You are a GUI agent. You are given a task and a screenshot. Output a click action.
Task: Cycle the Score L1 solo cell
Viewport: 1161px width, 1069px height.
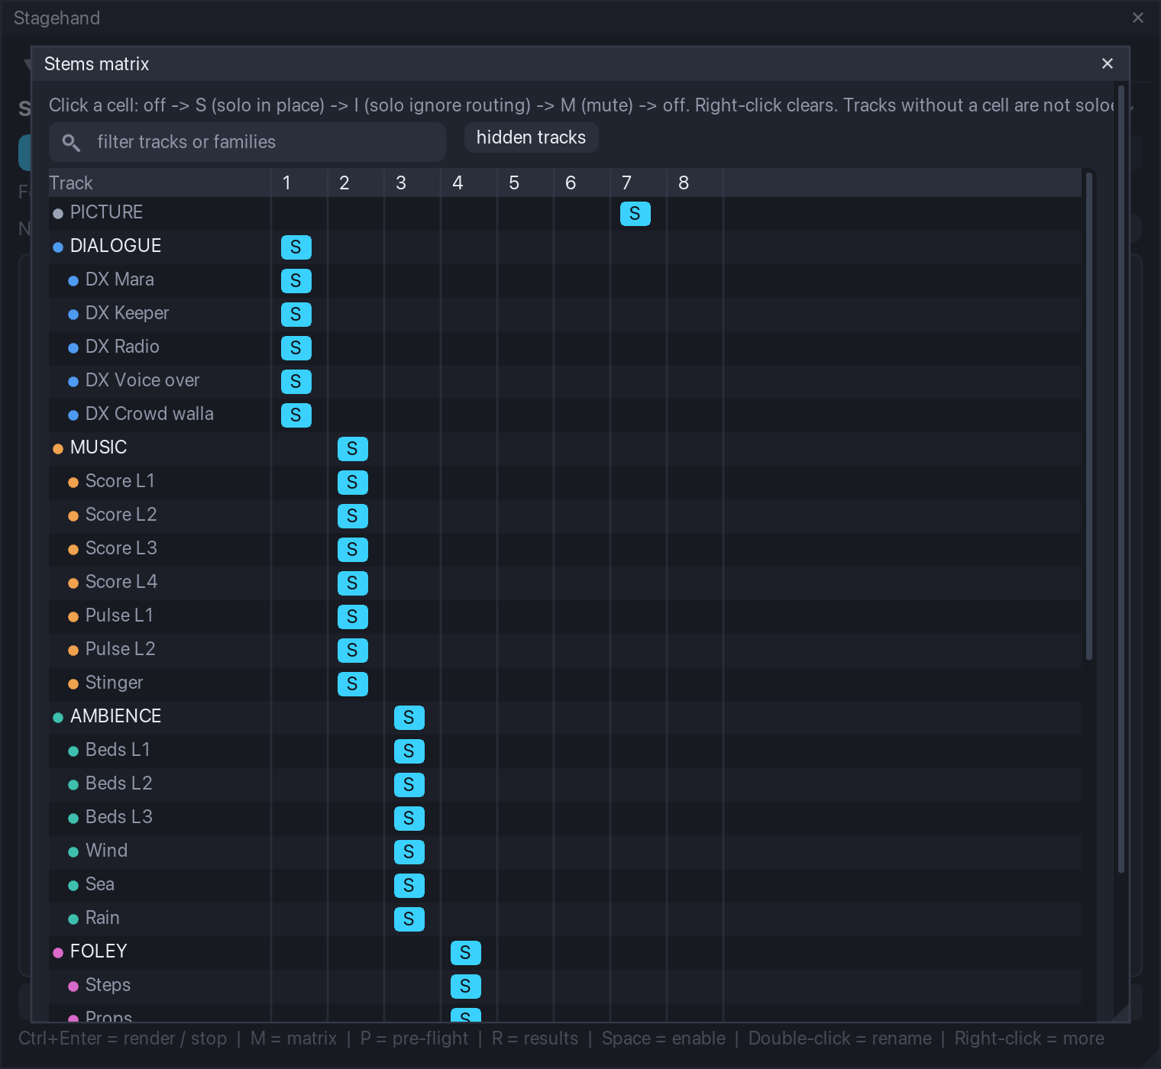[353, 483]
